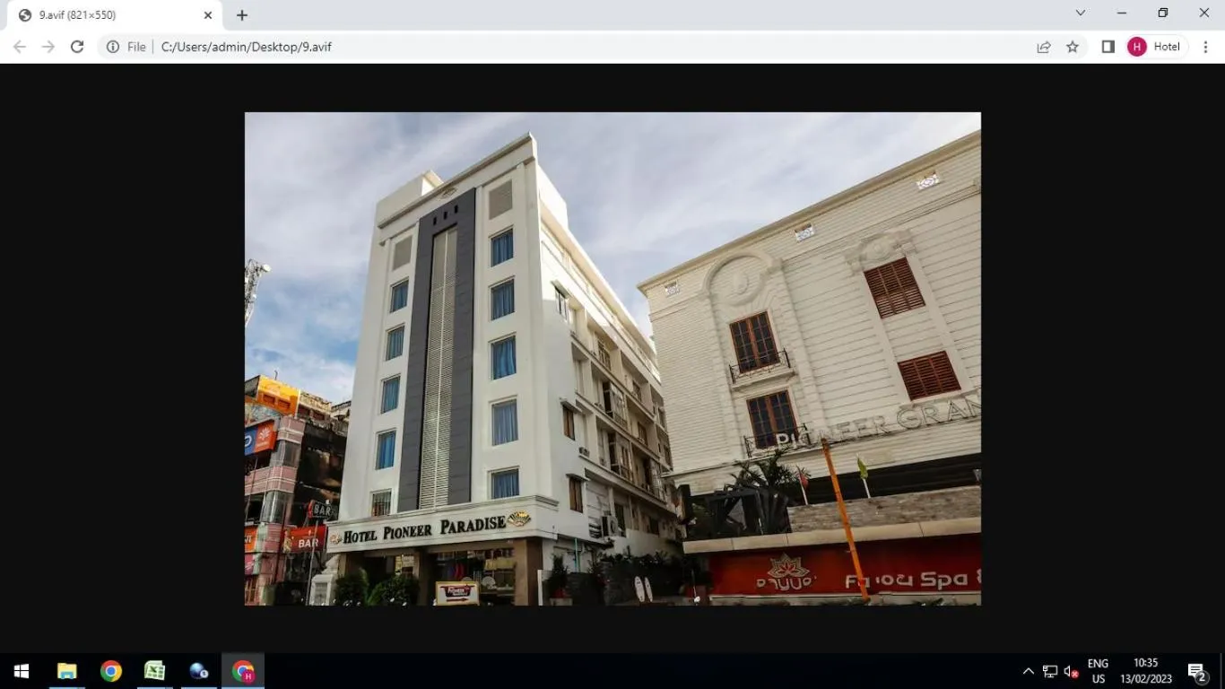Open the Hotel profile menu
This screenshot has width=1225, height=689.
tap(1156, 47)
